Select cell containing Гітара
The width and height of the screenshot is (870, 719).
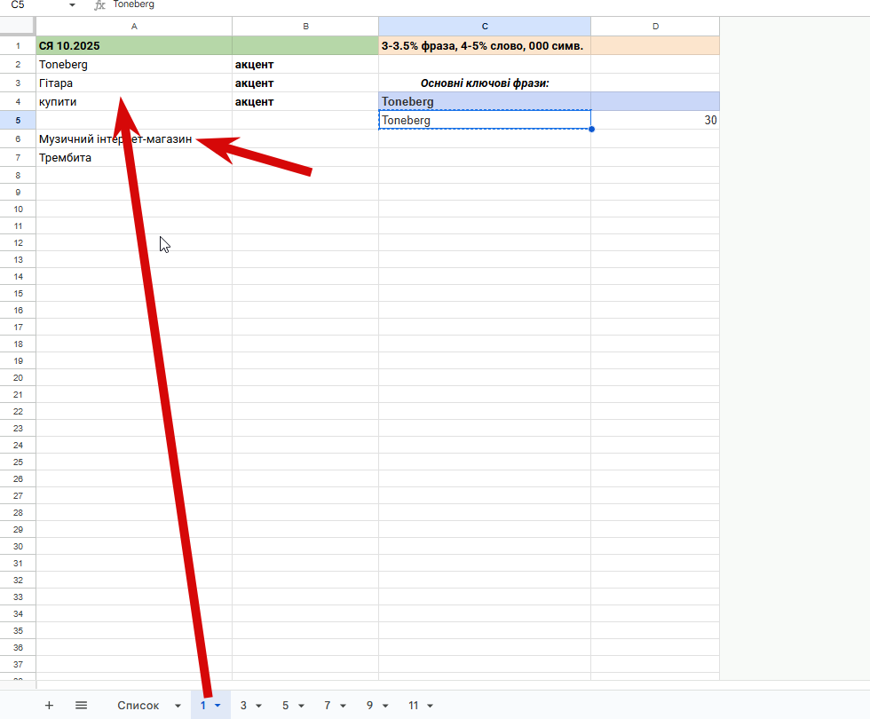(134, 83)
